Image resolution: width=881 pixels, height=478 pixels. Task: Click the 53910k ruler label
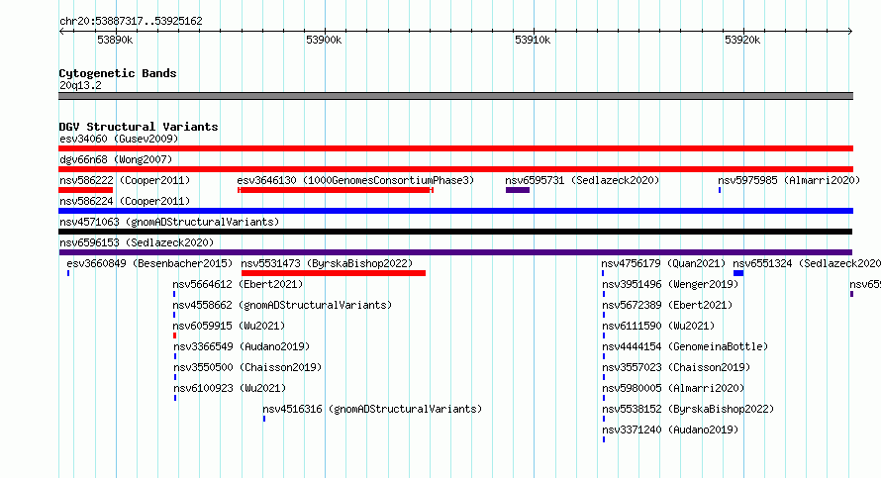(x=533, y=40)
